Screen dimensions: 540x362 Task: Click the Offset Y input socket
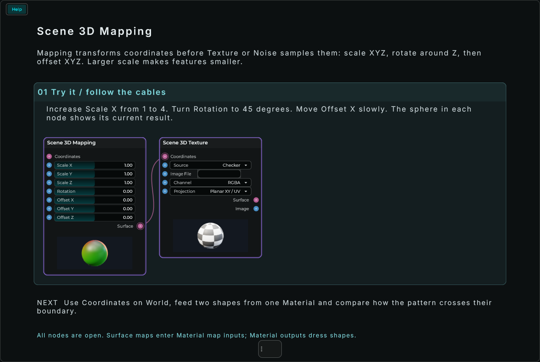[x=49, y=209]
